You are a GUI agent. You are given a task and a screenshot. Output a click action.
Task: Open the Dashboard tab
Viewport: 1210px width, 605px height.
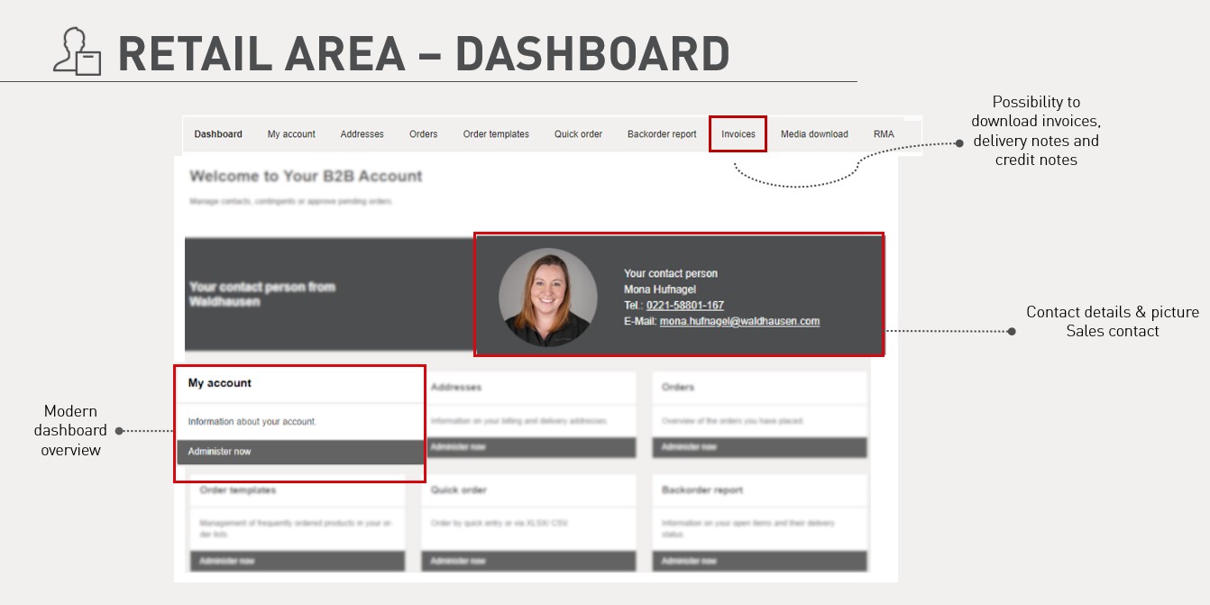(218, 134)
